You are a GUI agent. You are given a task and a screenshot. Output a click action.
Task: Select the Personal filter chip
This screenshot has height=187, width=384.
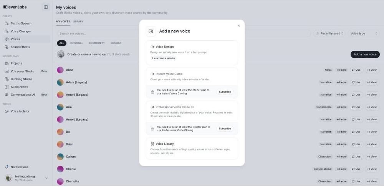point(76,43)
